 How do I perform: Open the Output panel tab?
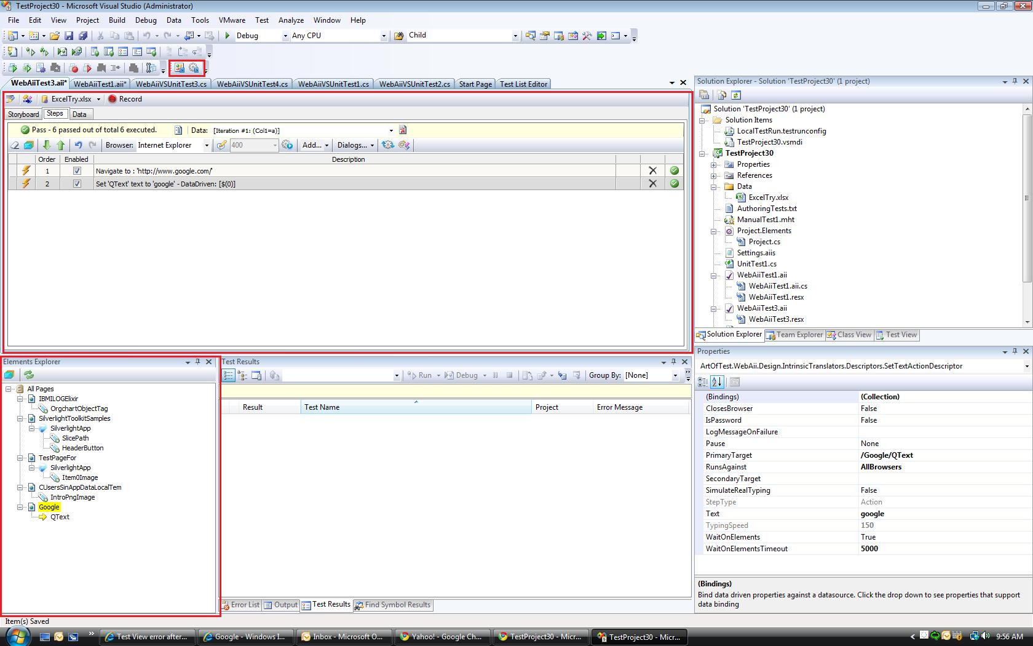[280, 605]
